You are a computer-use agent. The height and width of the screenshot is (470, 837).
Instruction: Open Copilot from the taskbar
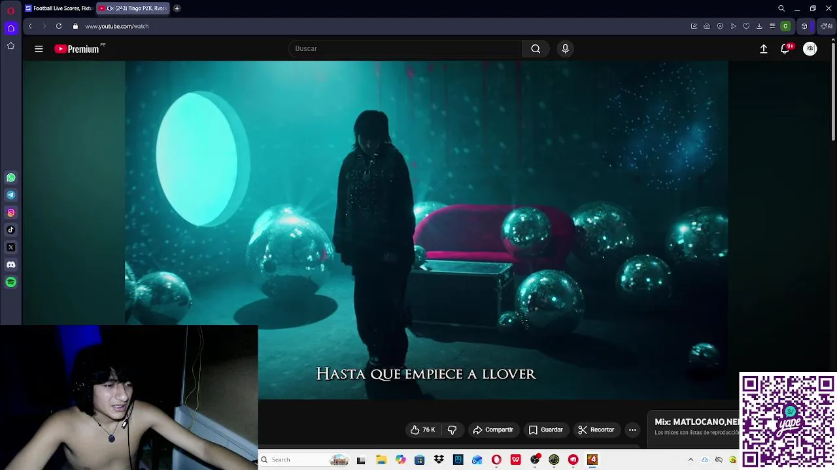click(x=400, y=460)
